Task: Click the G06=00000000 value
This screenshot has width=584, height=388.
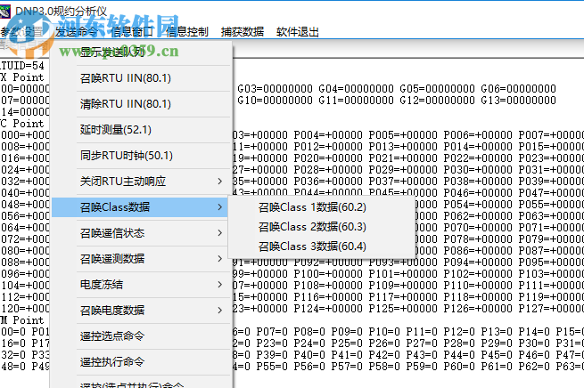Action: 518,89
